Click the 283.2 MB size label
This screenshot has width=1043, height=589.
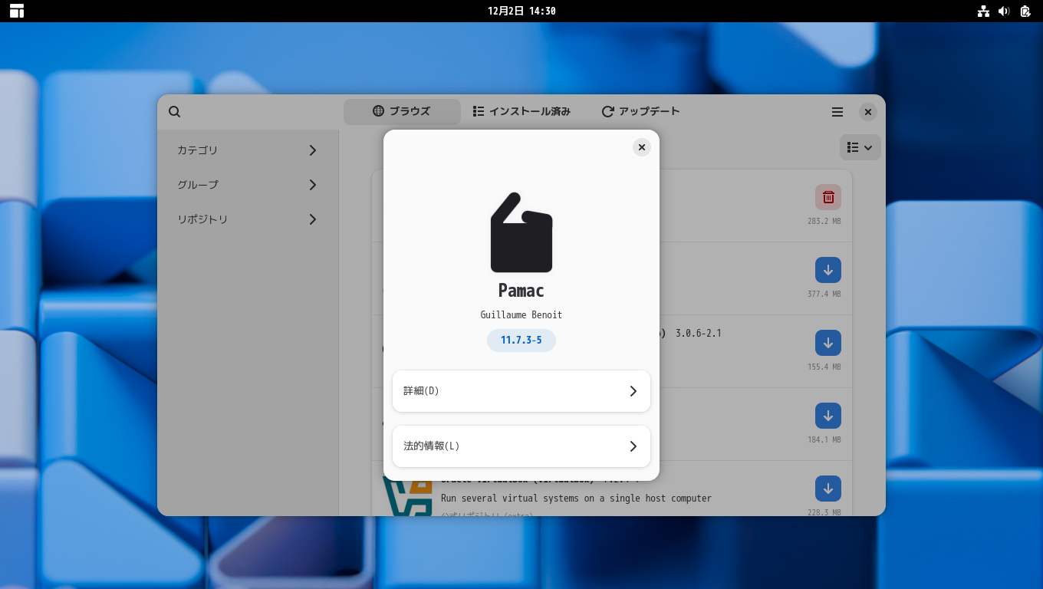coord(824,221)
